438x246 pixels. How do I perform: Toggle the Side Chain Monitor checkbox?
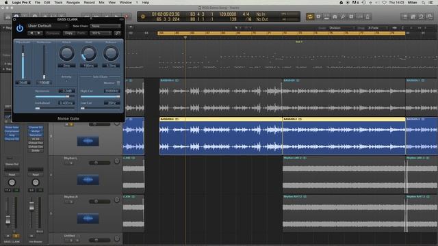coord(118,83)
